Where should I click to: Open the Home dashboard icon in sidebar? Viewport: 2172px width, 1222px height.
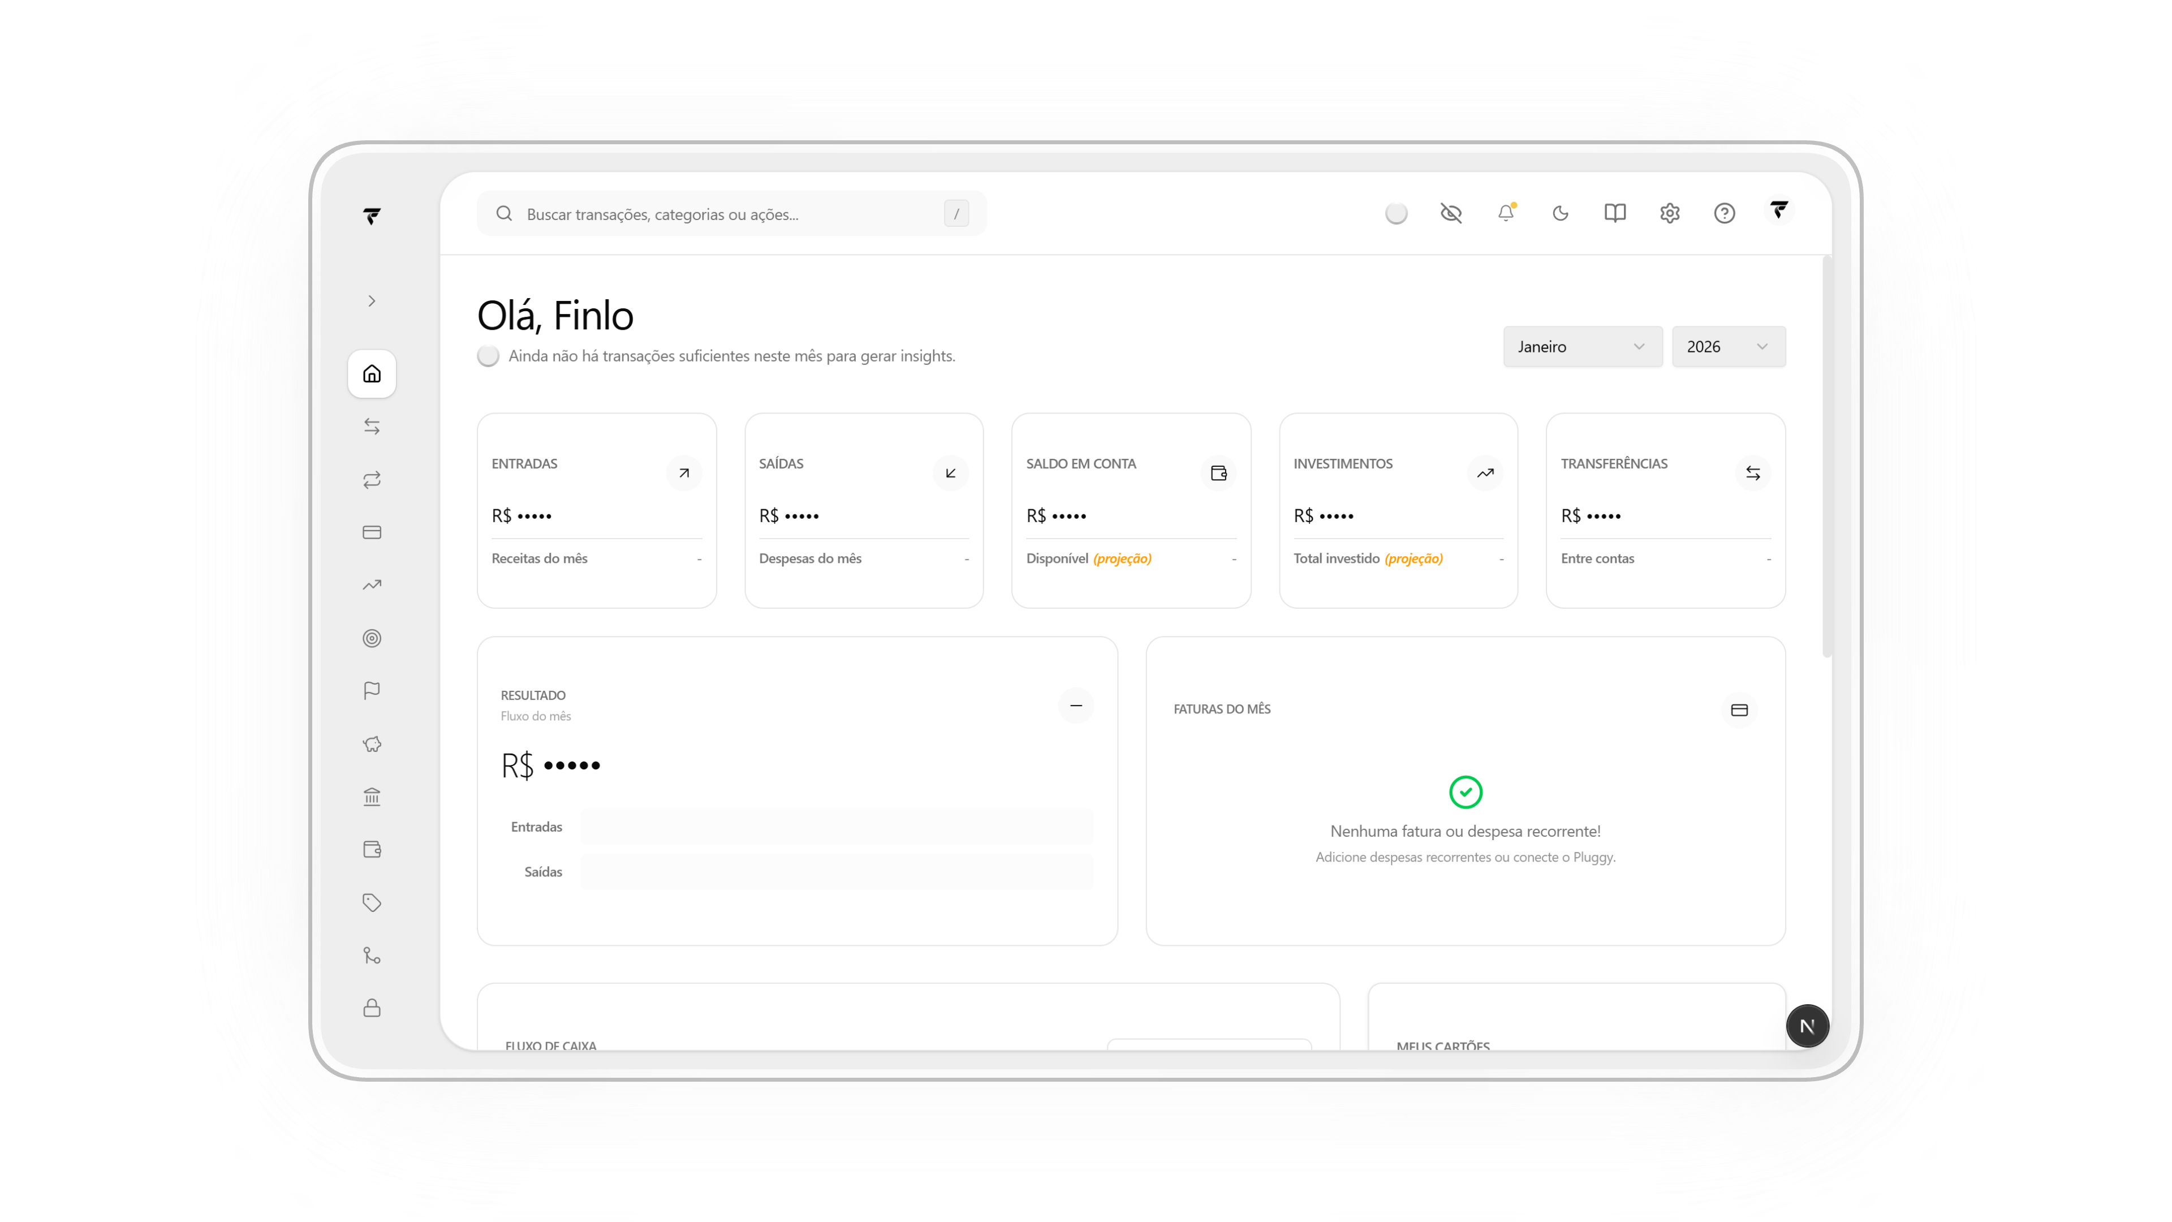tap(372, 373)
